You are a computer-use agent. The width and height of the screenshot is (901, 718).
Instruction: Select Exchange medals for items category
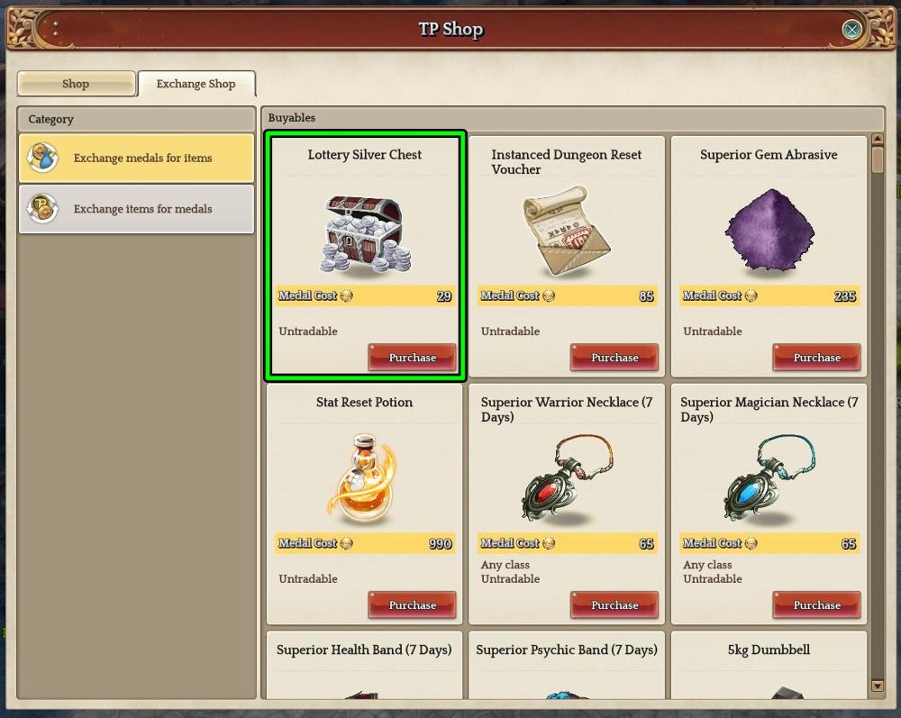pyautogui.click(x=137, y=159)
